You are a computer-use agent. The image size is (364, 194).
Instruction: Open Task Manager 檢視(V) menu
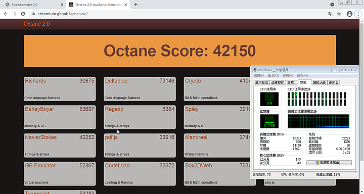coord(288,75)
